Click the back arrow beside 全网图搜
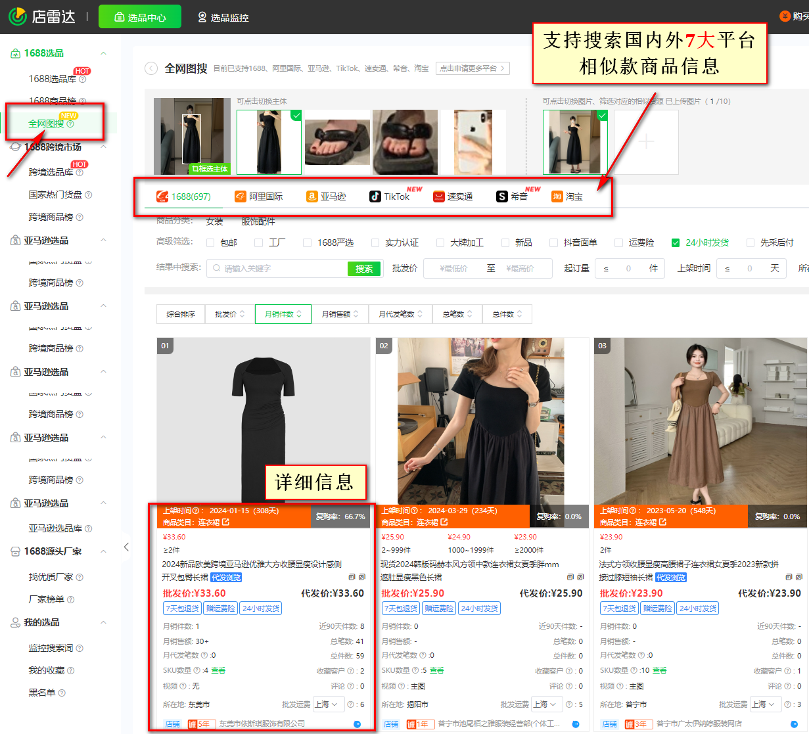This screenshot has height=734, width=809. point(150,68)
